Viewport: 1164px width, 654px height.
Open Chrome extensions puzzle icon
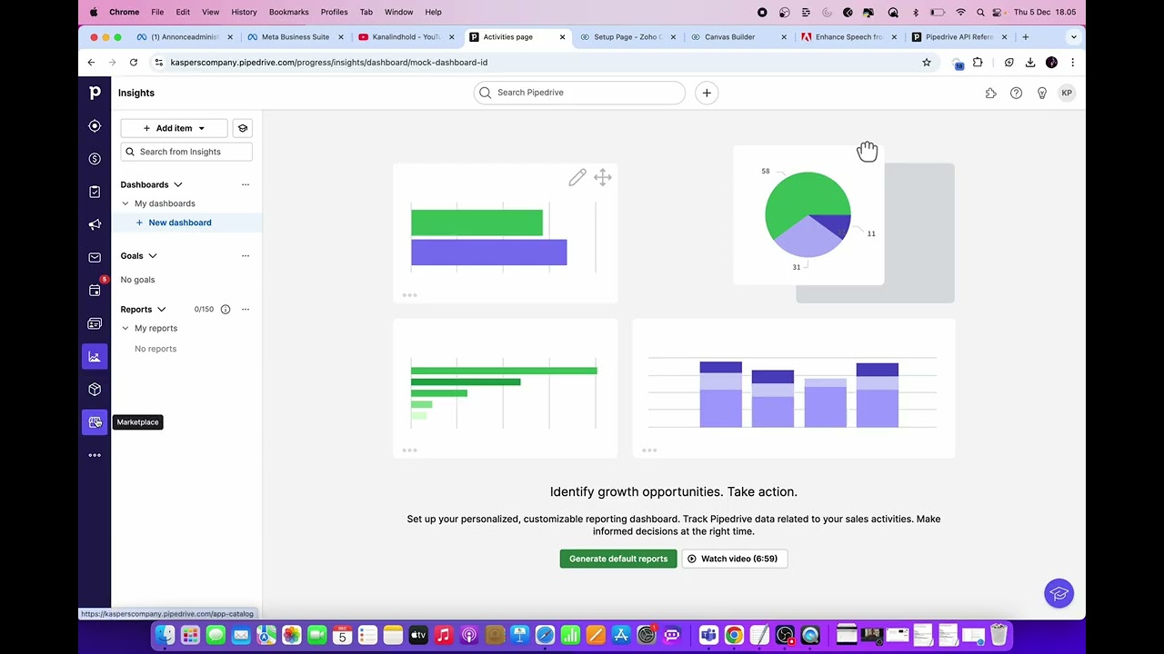978,63
